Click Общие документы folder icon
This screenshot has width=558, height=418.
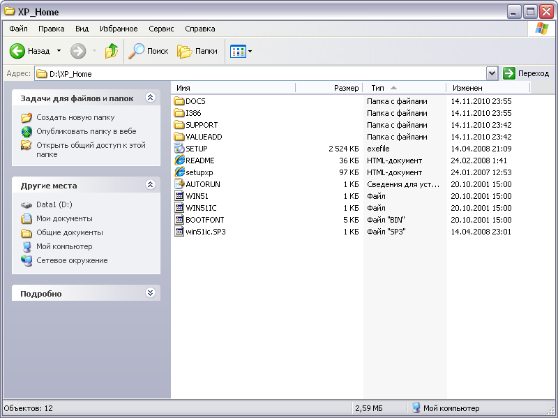click(x=27, y=232)
